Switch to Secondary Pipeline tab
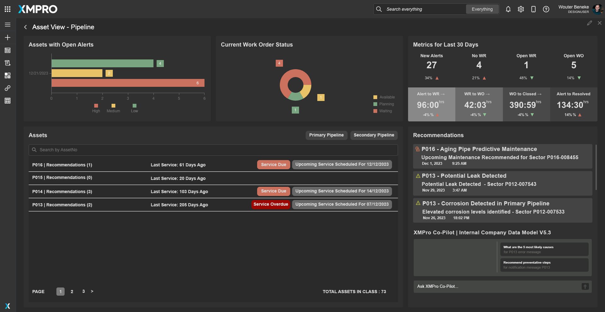This screenshot has width=605, height=312. (374, 135)
